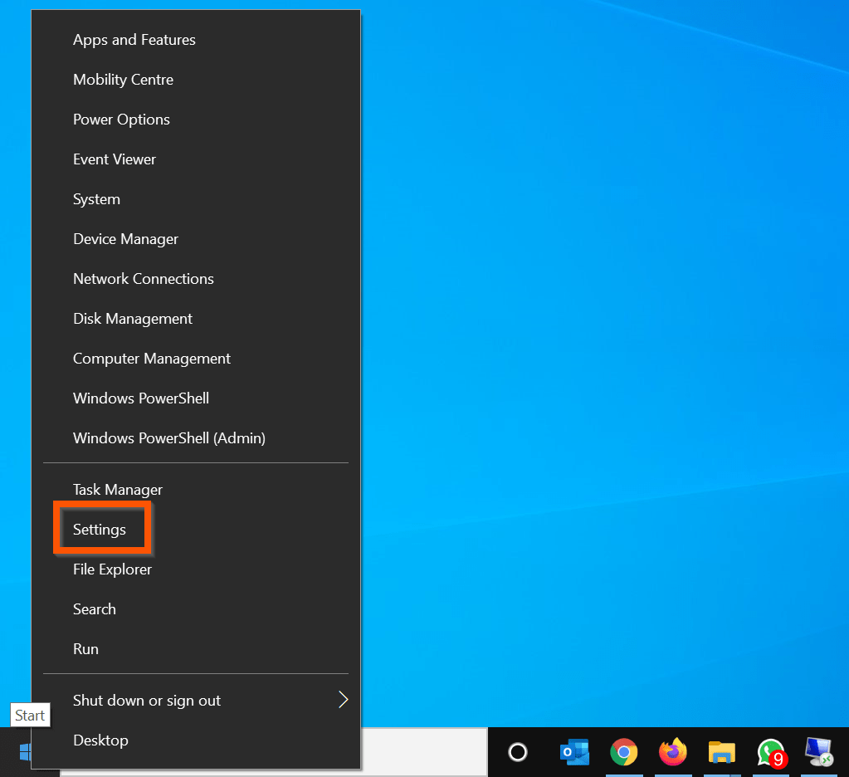The height and width of the screenshot is (777, 849).
Task: Show the Desktop via menu entry
Action: [196, 740]
